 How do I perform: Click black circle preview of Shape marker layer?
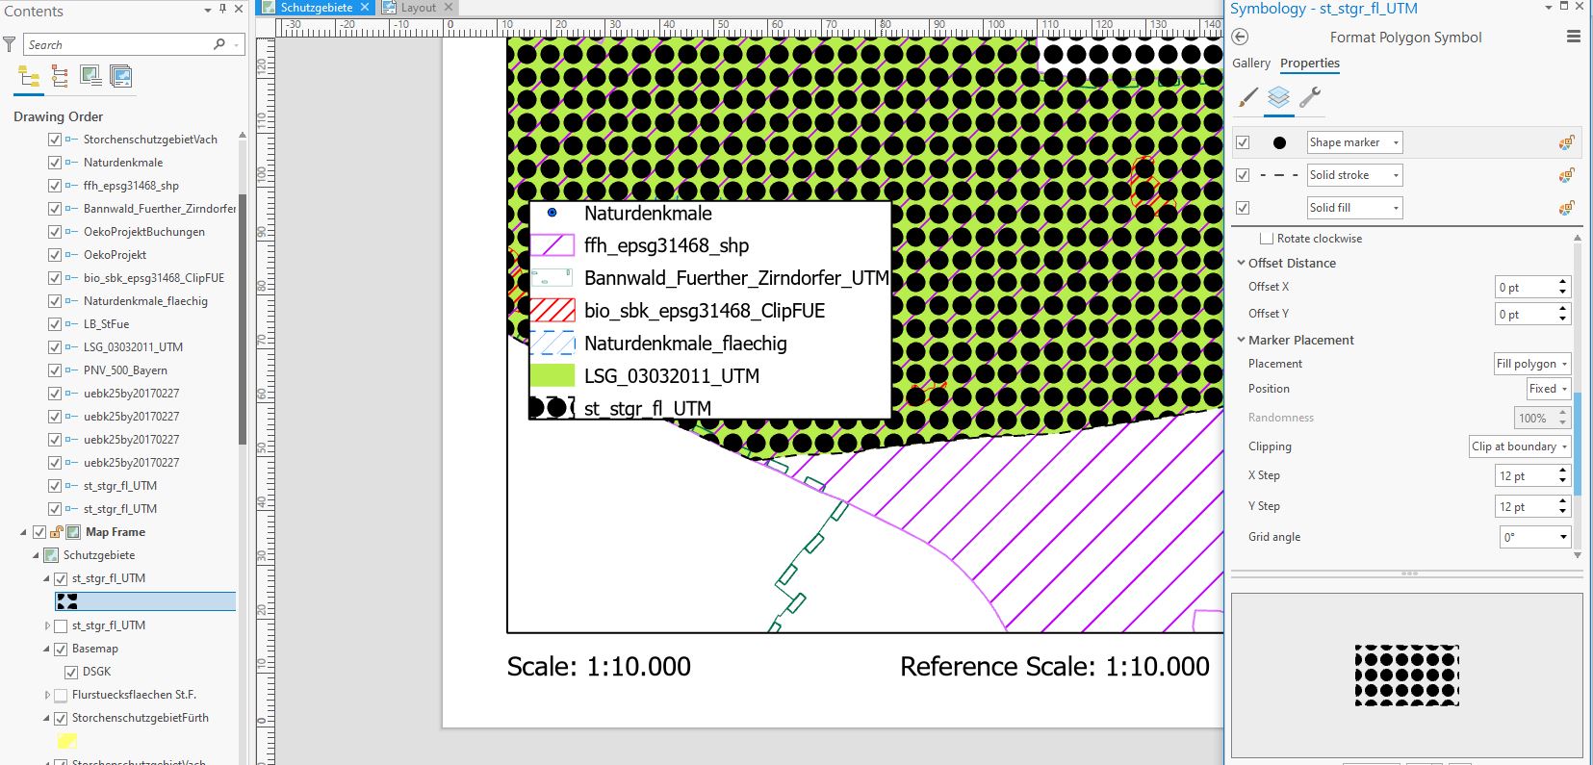pyautogui.click(x=1279, y=142)
